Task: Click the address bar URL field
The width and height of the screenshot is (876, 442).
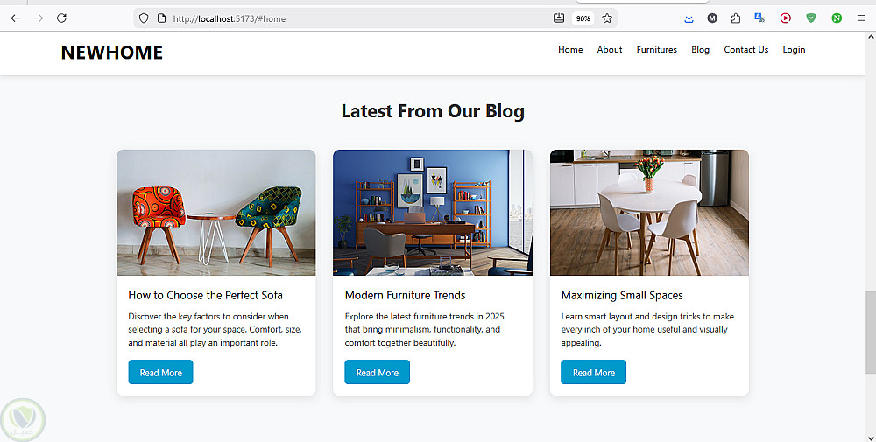Action: coord(350,18)
